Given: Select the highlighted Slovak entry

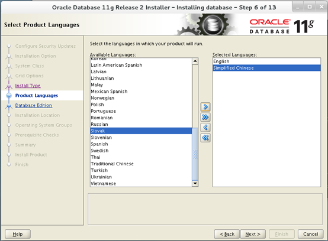Looking at the screenshot, I should (141, 131).
